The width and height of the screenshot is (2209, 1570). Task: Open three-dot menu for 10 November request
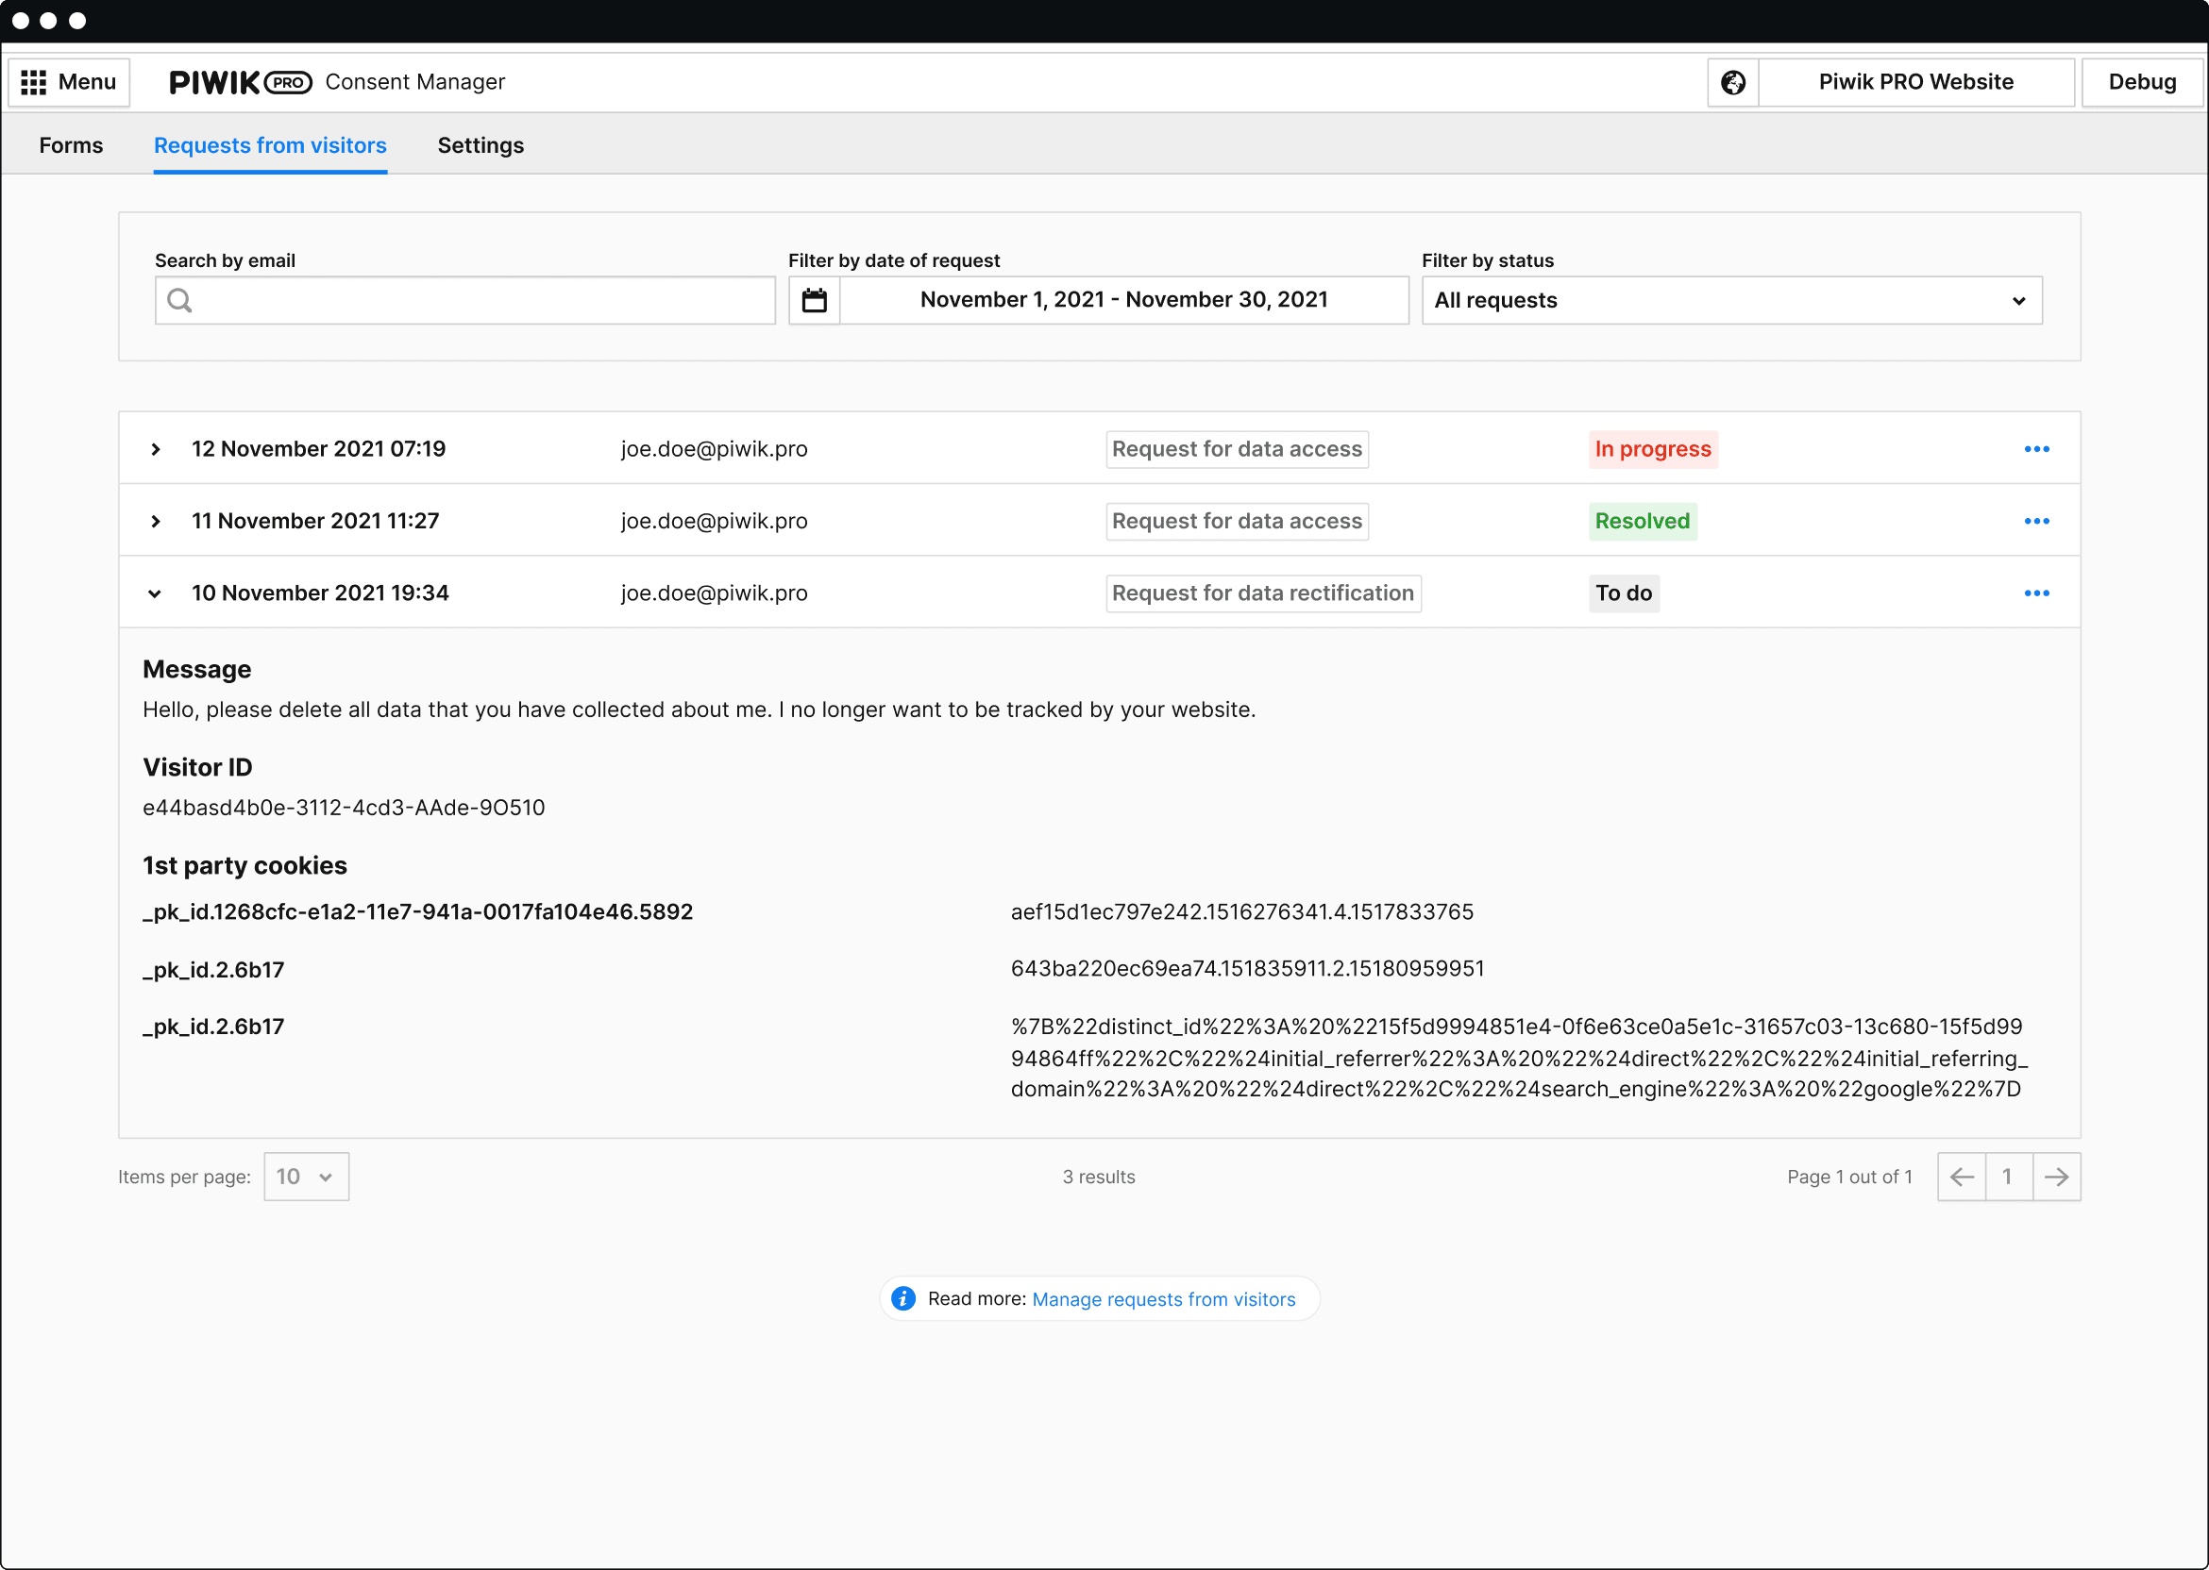[2036, 593]
